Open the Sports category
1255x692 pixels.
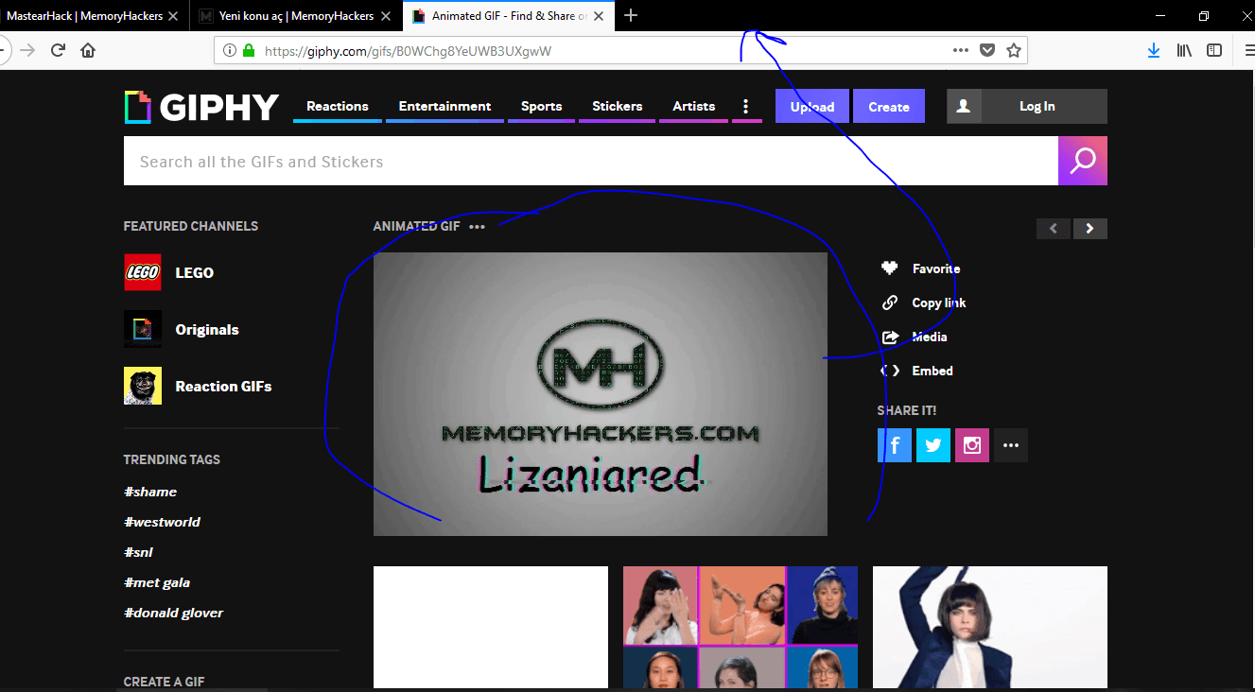pos(541,106)
